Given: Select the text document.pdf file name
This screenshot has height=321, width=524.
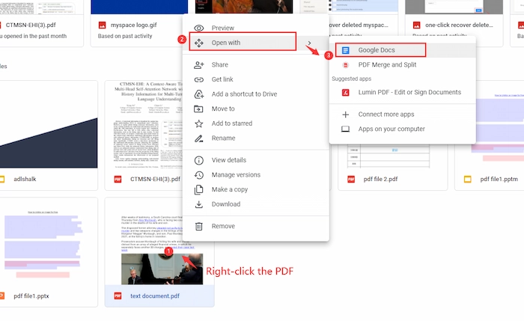Looking at the screenshot, I should point(155,296).
